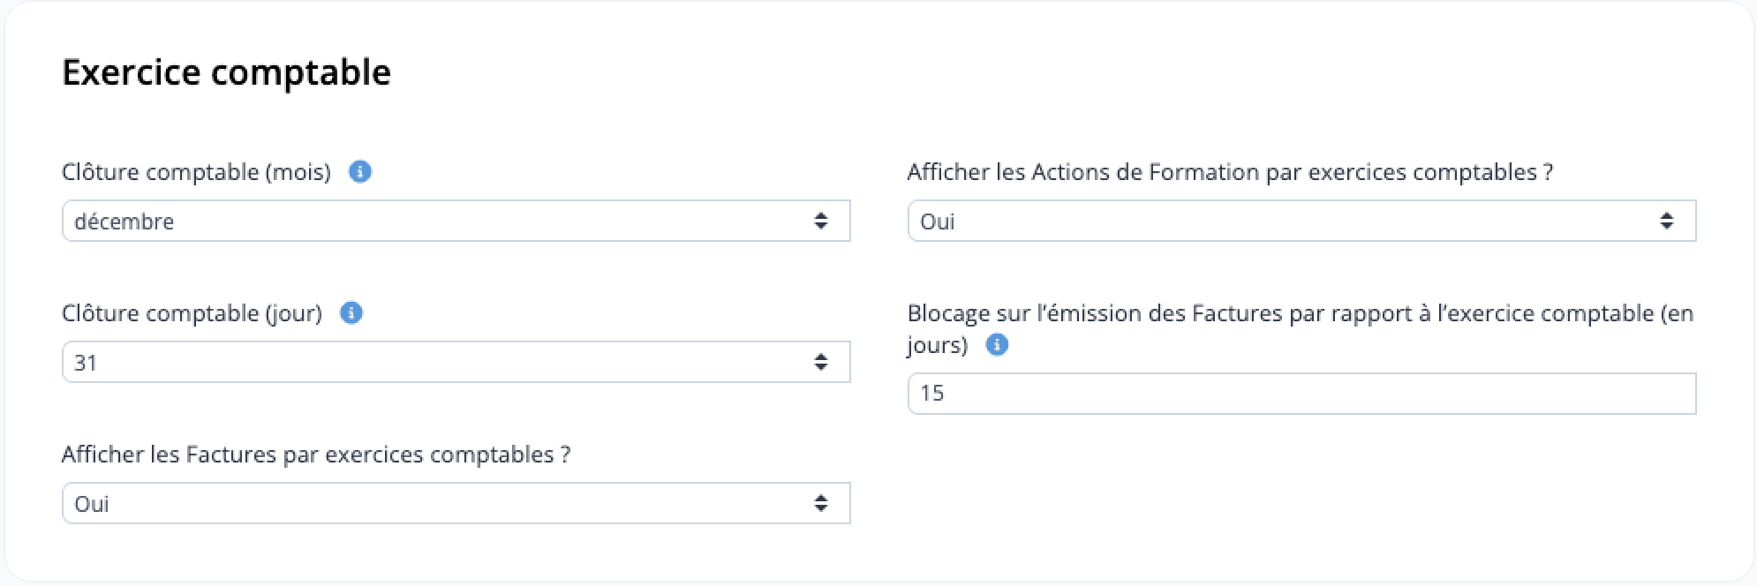This screenshot has height=586, width=1757.
Task: Open Afficher les Actions de Formation dropdown
Action: tap(1301, 221)
